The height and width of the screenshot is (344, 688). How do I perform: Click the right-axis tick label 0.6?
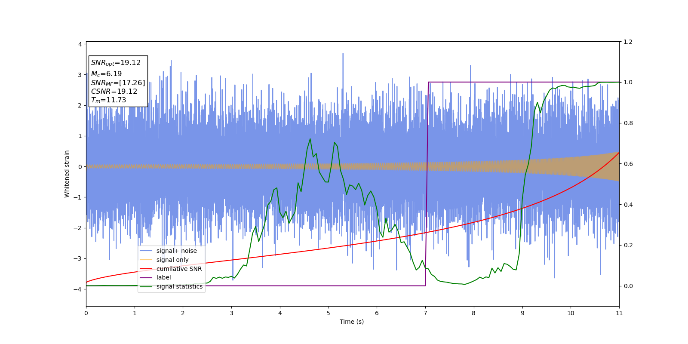628,164
